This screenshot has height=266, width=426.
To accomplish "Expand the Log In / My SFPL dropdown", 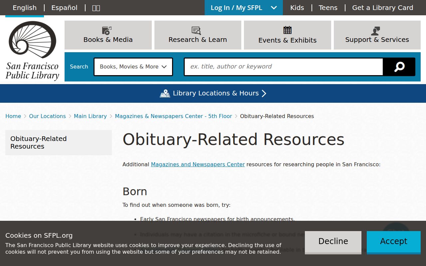I will [x=244, y=8].
